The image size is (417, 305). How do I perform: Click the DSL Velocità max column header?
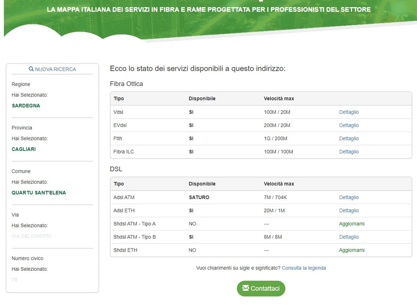pos(279,184)
